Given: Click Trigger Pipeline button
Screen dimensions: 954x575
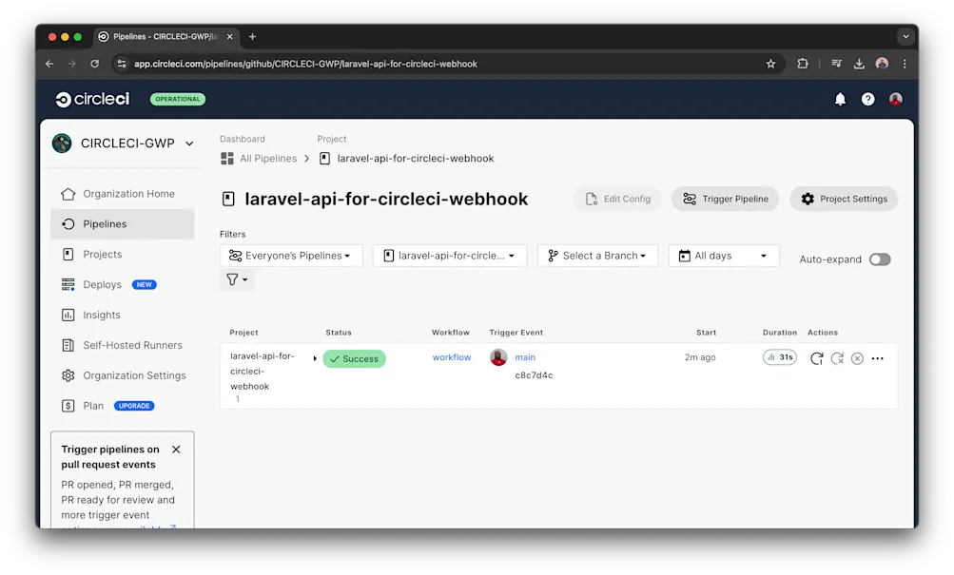Looking at the screenshot, I should (x=725, y=199).
